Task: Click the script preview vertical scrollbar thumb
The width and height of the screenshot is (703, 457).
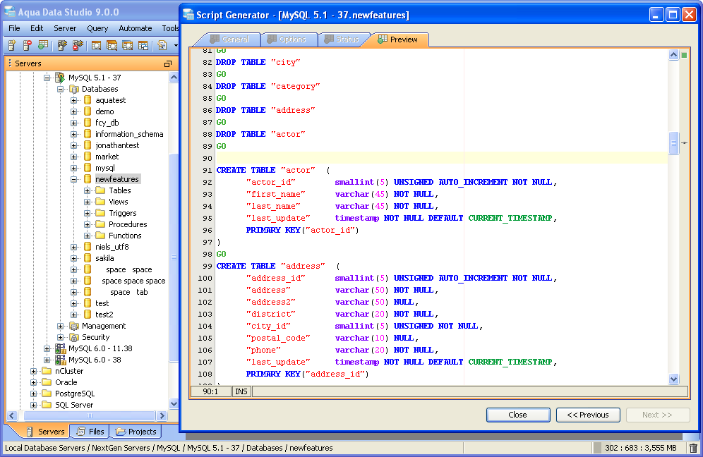Action: [x=673, y=143]
